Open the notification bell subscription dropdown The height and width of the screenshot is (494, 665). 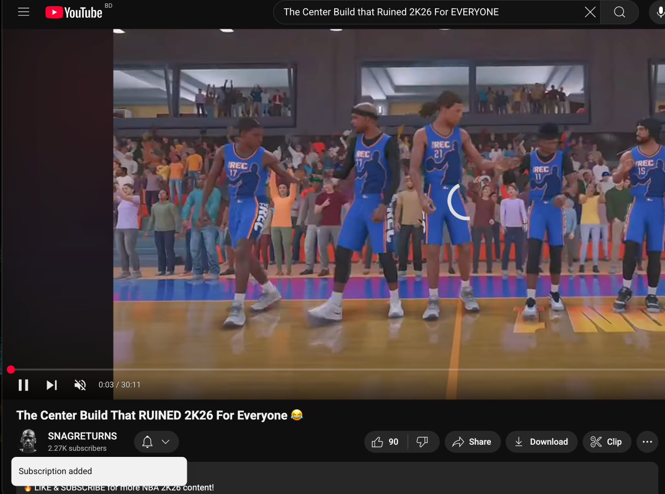[156, 442]
